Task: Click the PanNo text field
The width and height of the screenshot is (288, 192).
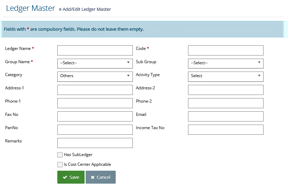Action: [95, 130]
